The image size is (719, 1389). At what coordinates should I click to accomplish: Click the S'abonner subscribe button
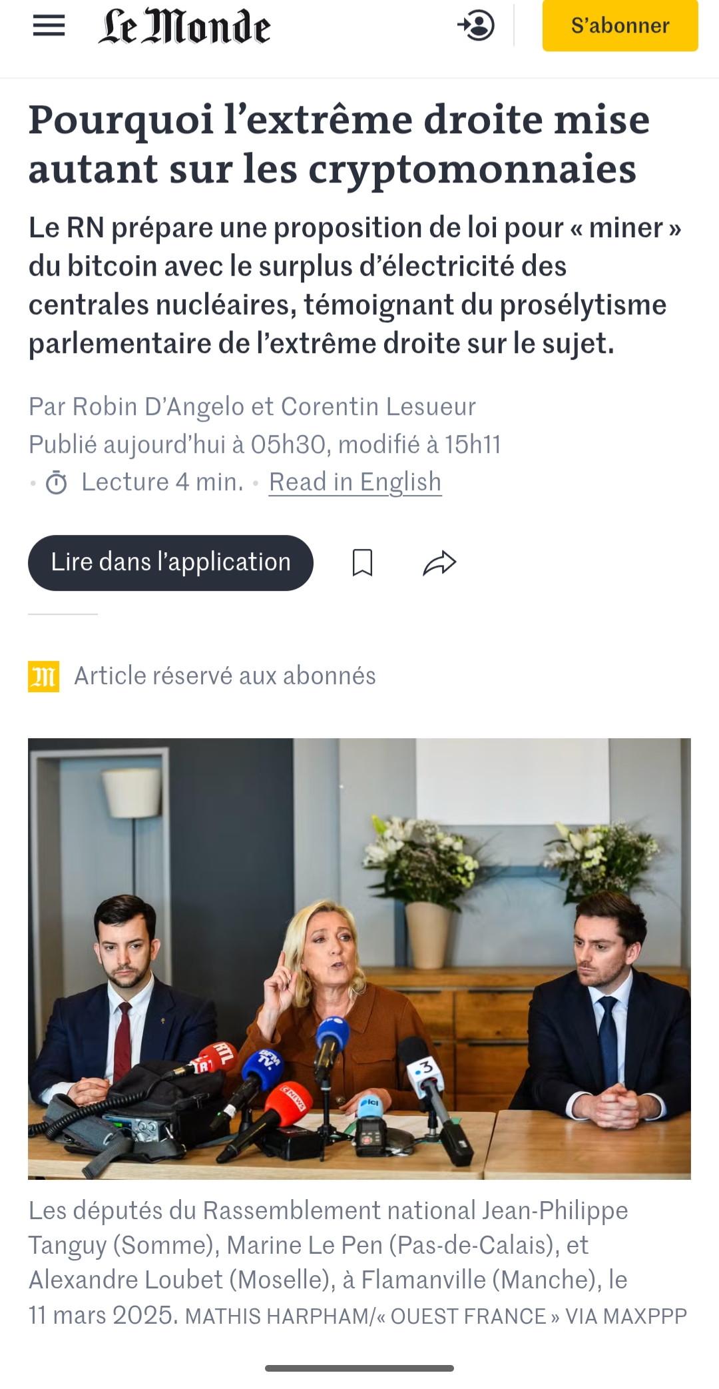620,25
